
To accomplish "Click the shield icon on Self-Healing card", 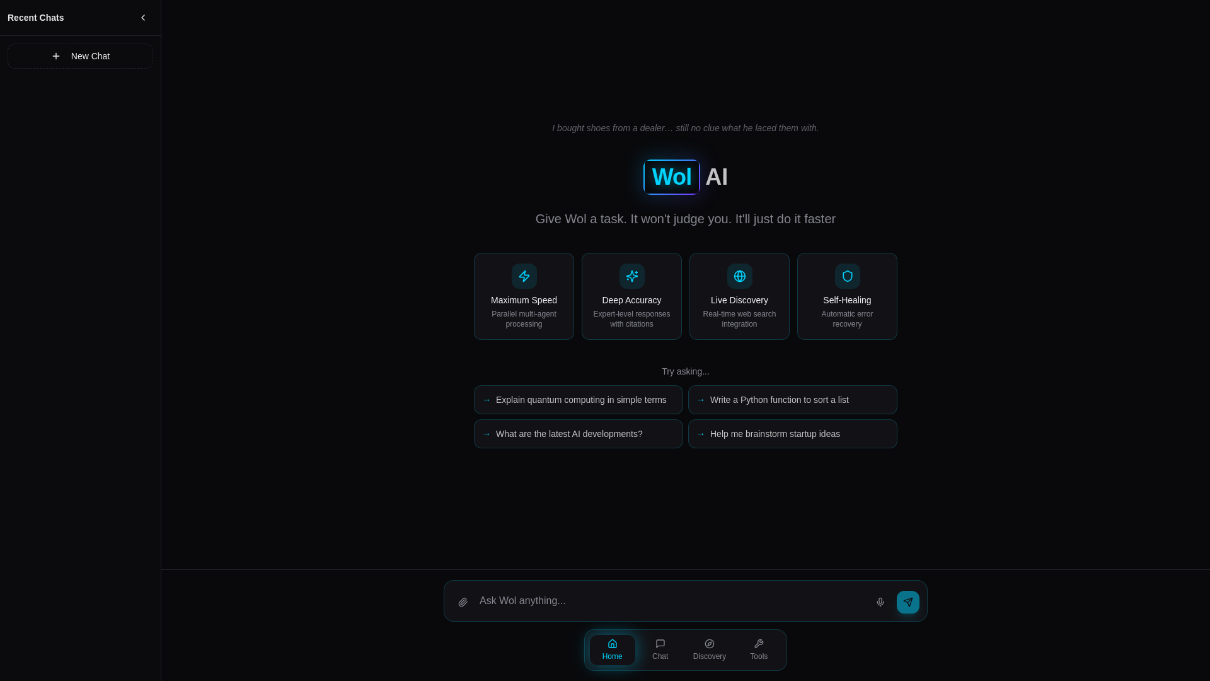I will [x=847, y=276].
